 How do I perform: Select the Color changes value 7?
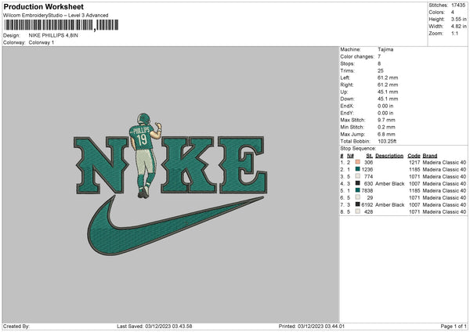[x=379, y=56]
